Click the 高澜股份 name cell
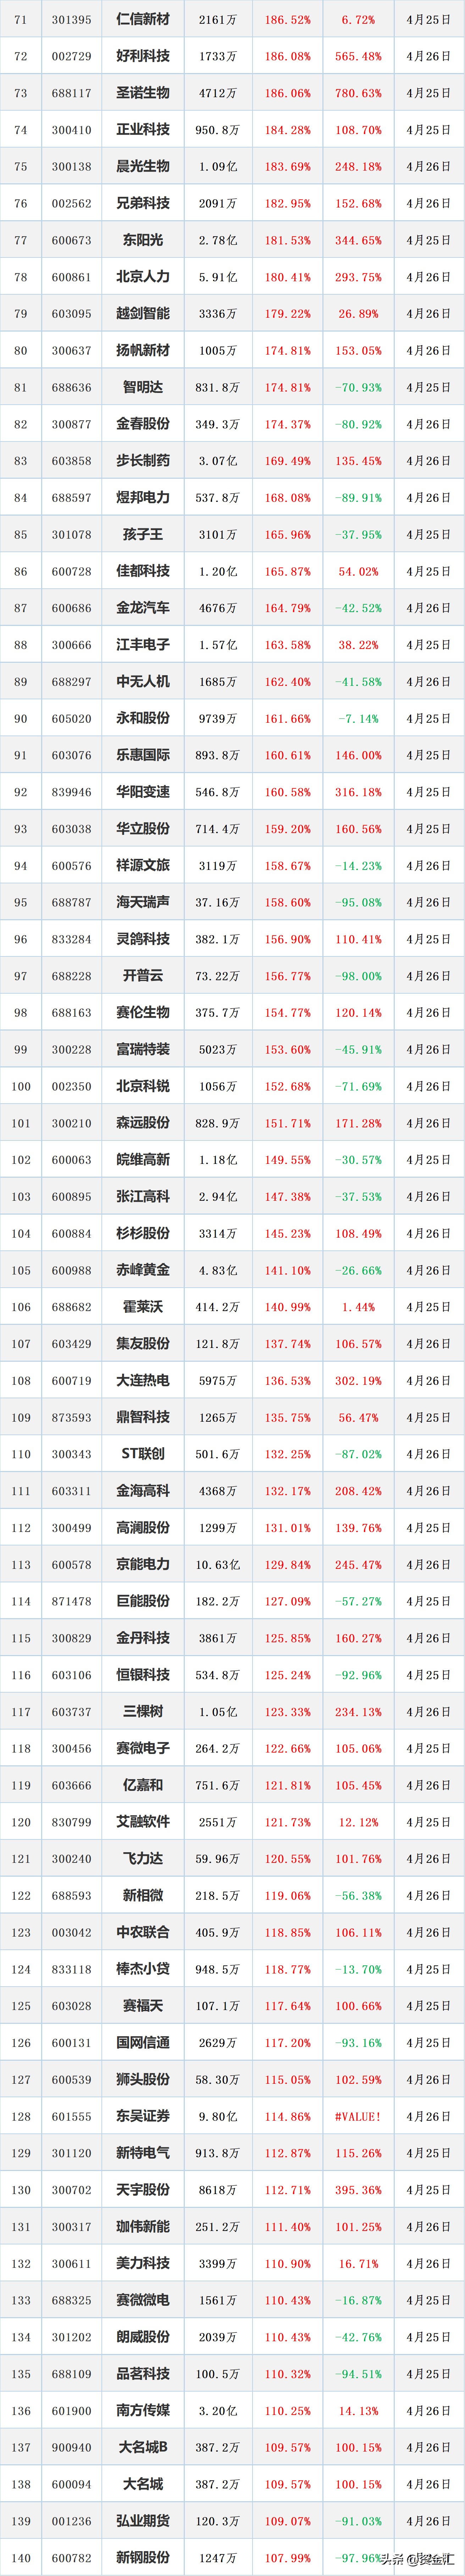 tap(143, 1528)
